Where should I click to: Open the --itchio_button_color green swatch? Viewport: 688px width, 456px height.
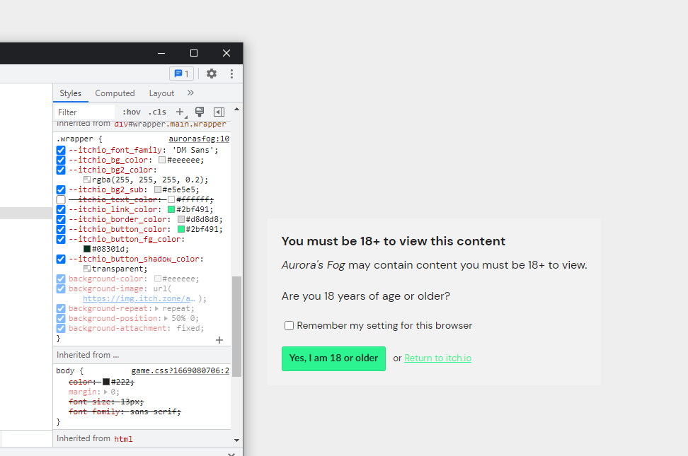(180, 229)
